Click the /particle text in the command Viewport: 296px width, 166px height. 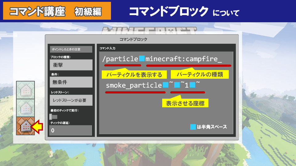120,59
